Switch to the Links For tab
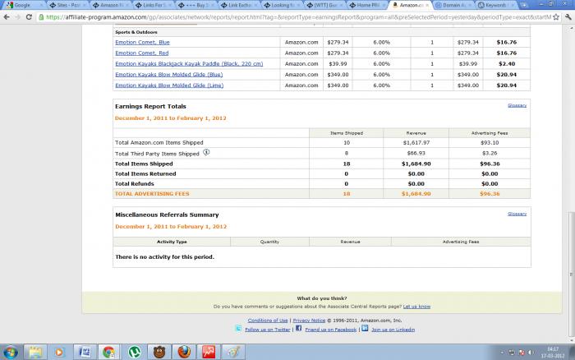The image size is (575, 360). point(154,5)
